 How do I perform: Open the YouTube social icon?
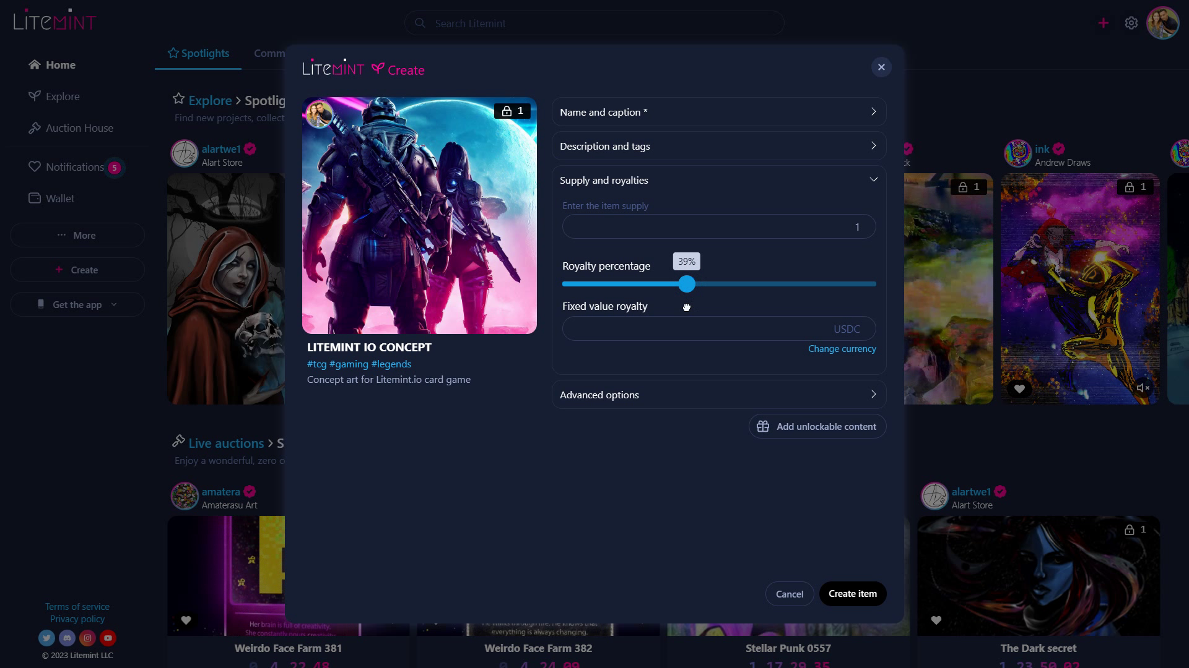(108, 638)
